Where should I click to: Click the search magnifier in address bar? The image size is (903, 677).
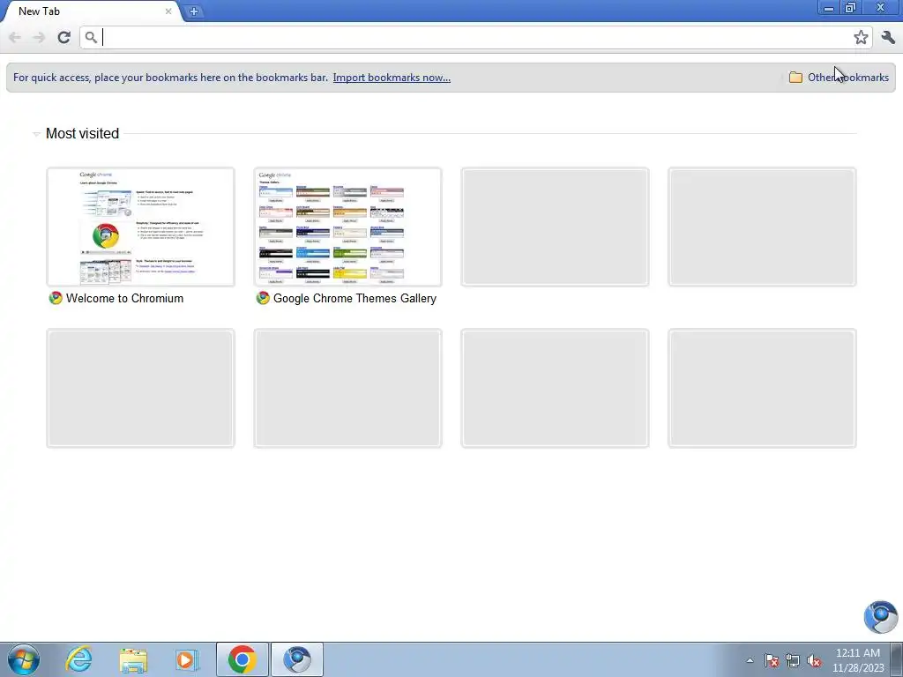pos(91,37)
